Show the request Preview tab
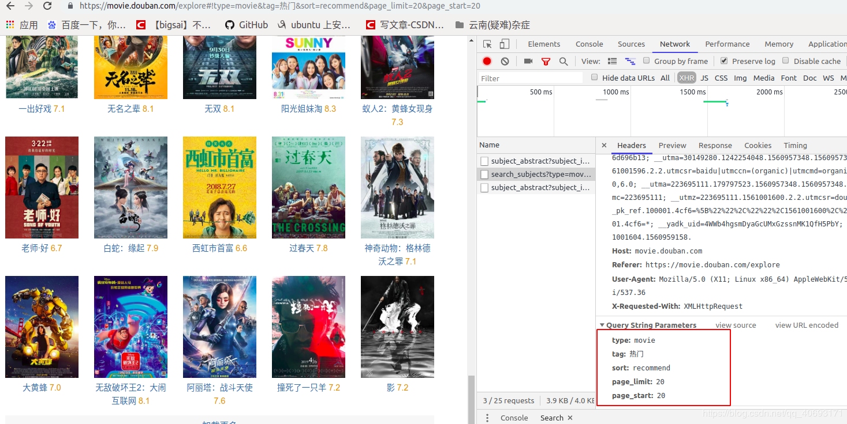The width and height of the screenshot is (847, 424). [x=672, y=145]
